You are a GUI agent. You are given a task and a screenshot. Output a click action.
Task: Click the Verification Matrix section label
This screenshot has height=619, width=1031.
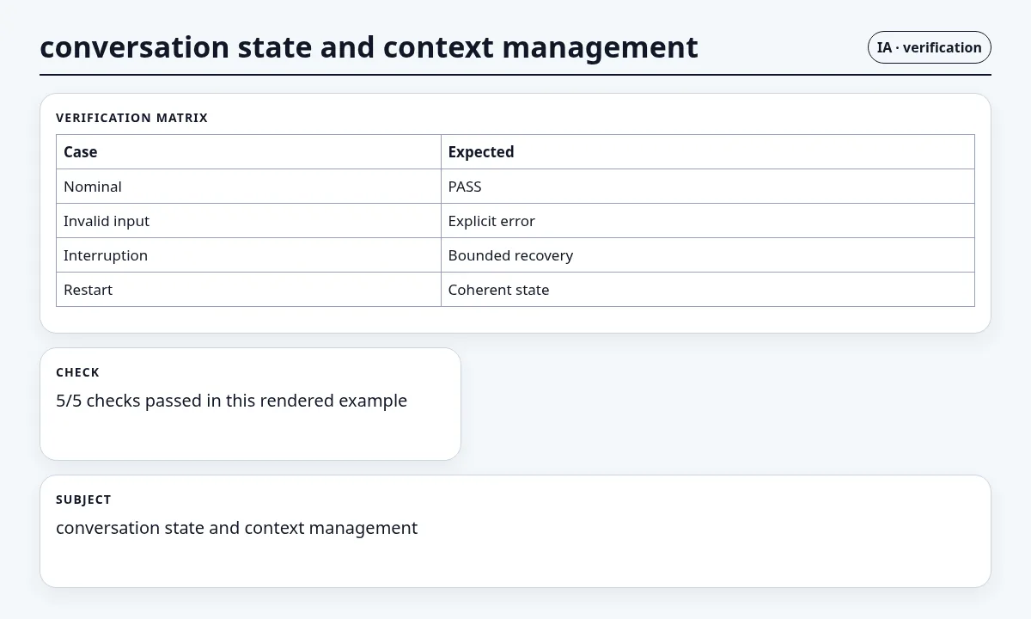[x=131, y=118]
